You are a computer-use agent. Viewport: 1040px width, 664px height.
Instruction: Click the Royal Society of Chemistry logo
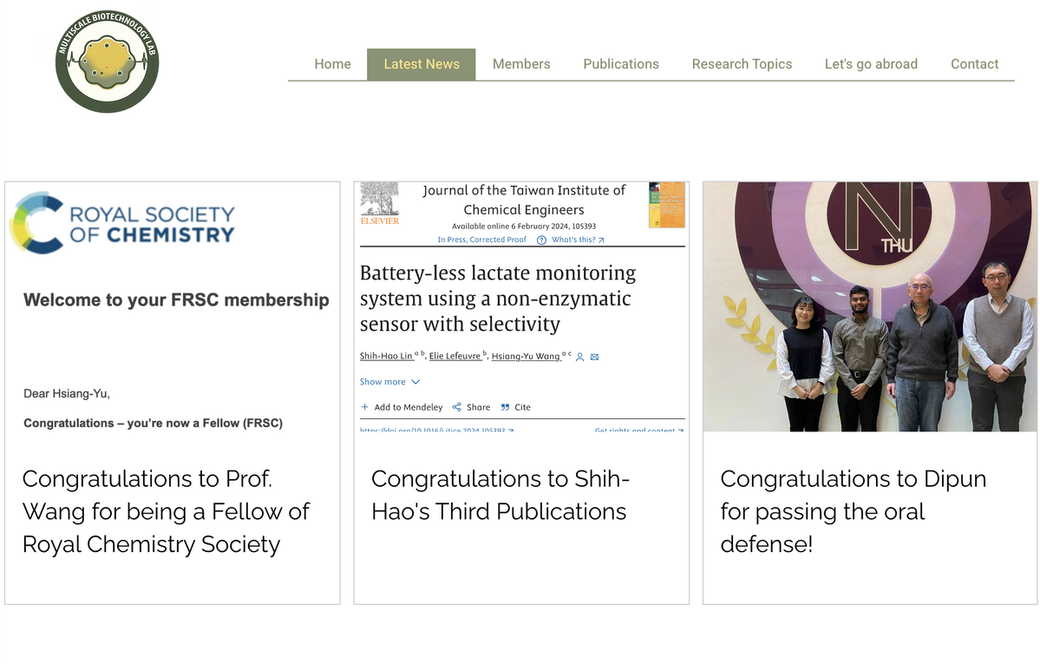[x=122, y=223]
